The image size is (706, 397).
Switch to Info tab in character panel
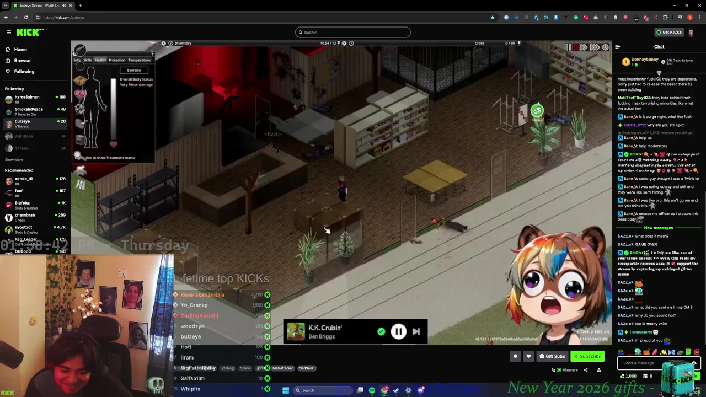pyautogui.click(x=77, y=60)
